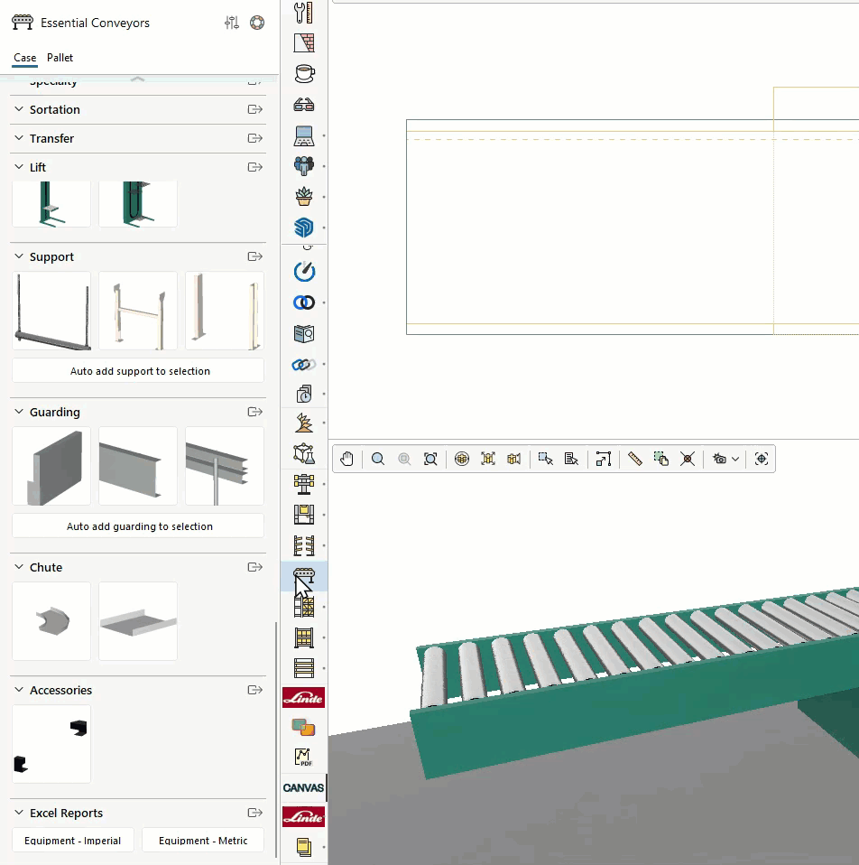
Task: Select the Pan hand tool
Action: pyautogui.click(x=346, y=459)
